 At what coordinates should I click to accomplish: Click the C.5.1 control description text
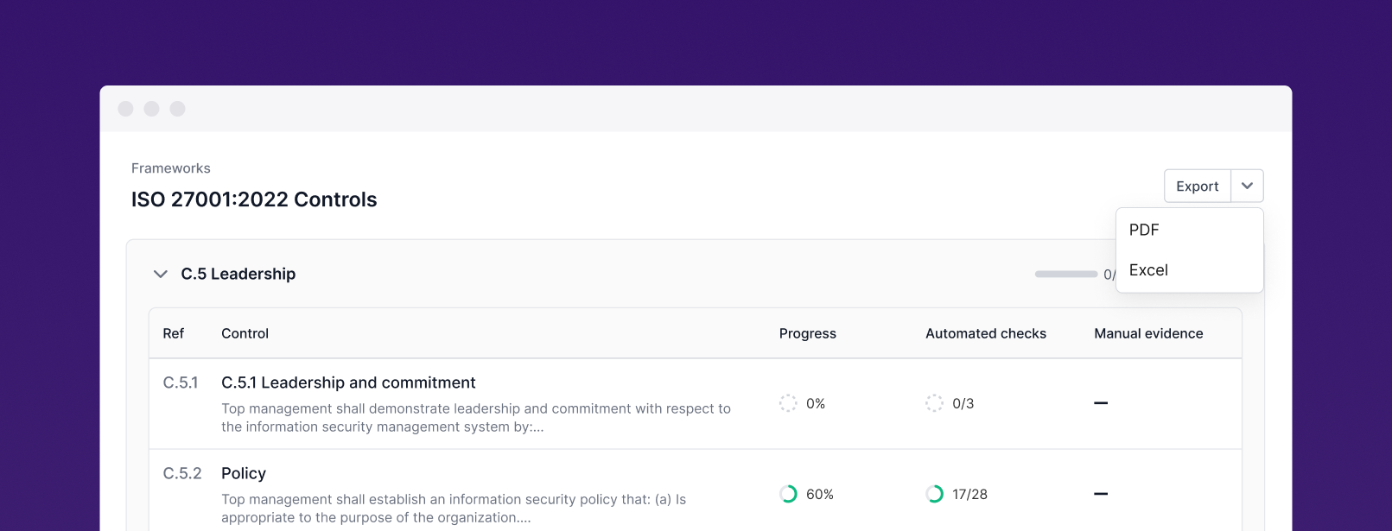tap(476, 418)
